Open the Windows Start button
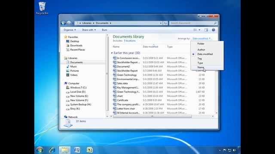Screen dimensions: 275x154 [40, 150]
